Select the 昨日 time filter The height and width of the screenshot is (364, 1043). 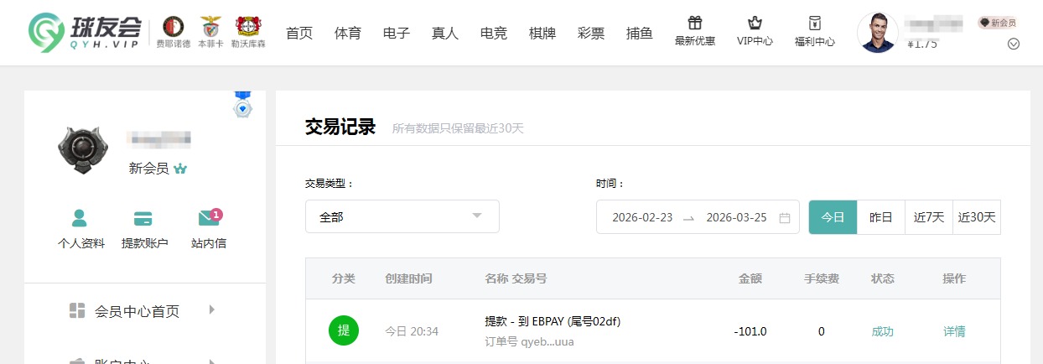point(881,217)
